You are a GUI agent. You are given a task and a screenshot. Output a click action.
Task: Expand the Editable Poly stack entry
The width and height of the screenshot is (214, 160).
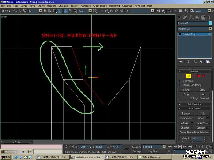click(180, 34)
